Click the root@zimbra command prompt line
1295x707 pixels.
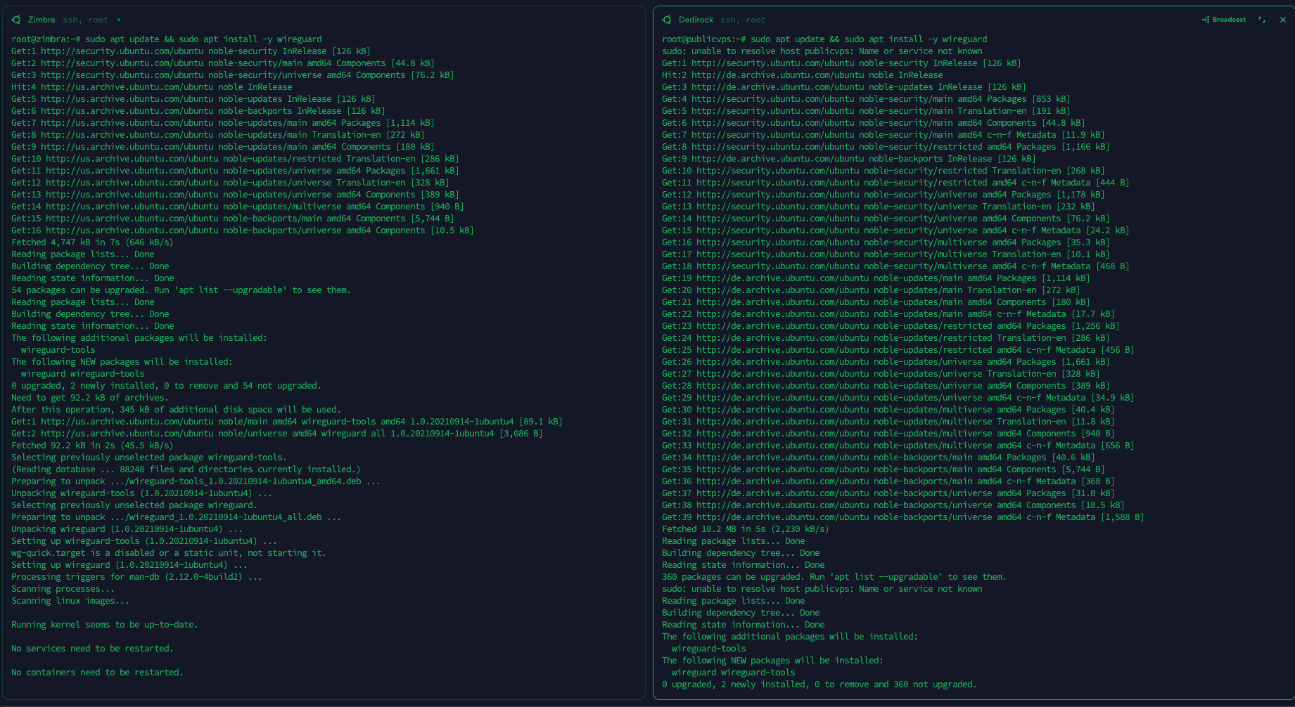[167, 39]
